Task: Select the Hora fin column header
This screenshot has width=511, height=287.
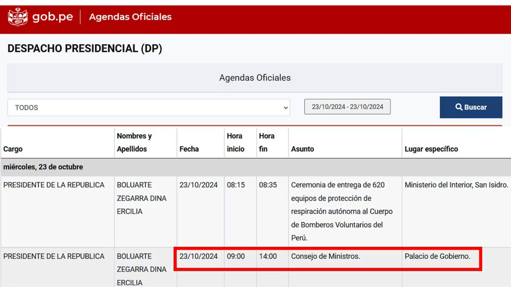Action: pos(267,142)
